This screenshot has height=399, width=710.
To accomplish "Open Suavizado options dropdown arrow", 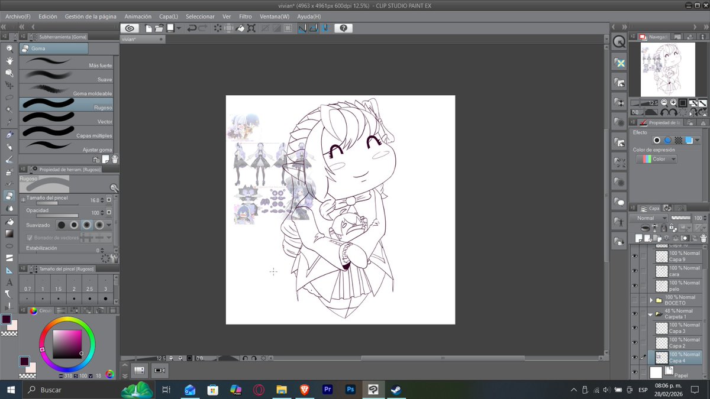I will [x=109, y=225].
